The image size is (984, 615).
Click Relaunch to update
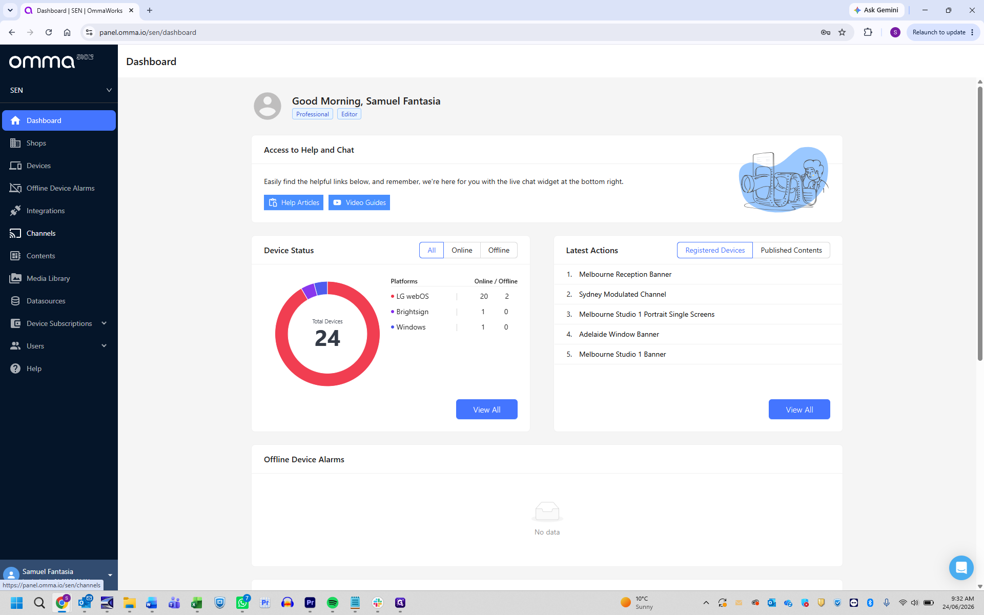943,32
